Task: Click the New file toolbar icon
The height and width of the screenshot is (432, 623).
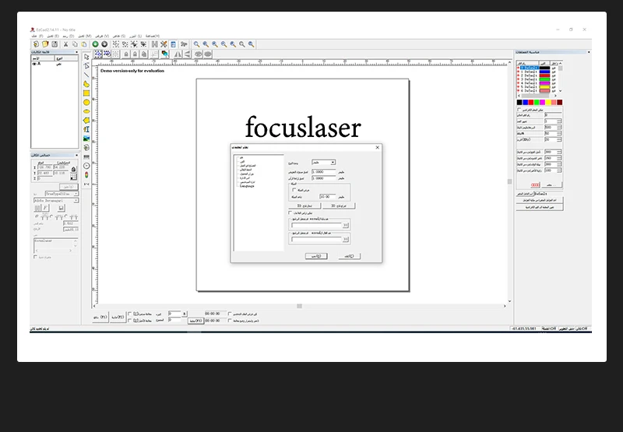Action: pos(36,44)
